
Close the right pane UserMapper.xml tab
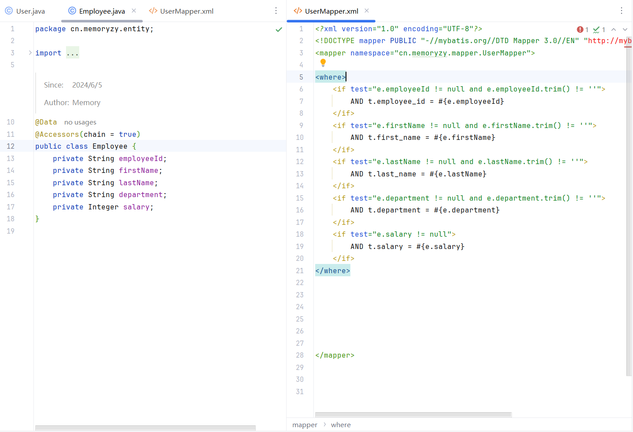click(x=367, y=11)
